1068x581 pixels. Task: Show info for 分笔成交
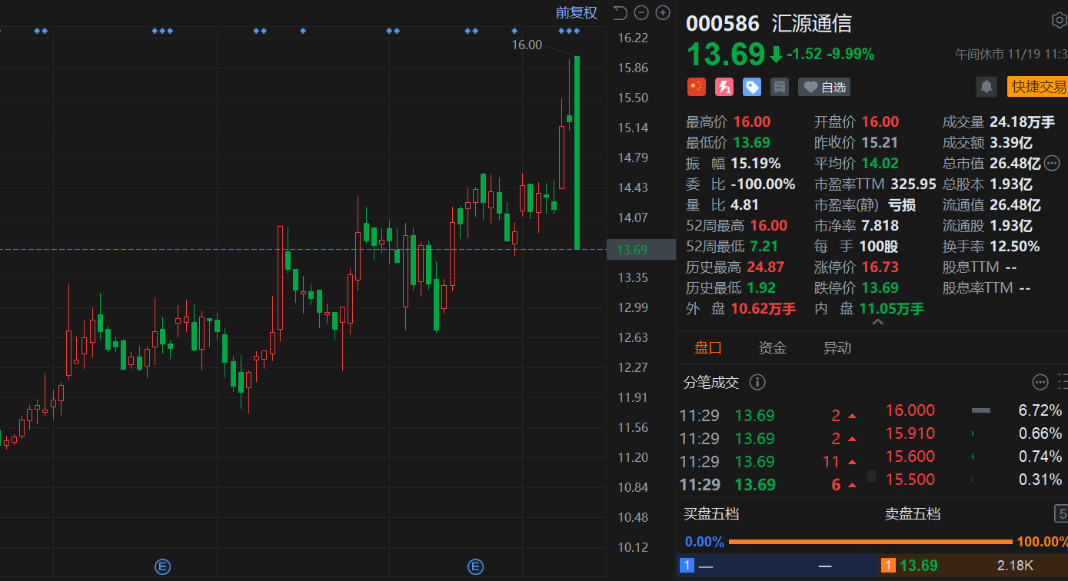(x=757, y=382)
